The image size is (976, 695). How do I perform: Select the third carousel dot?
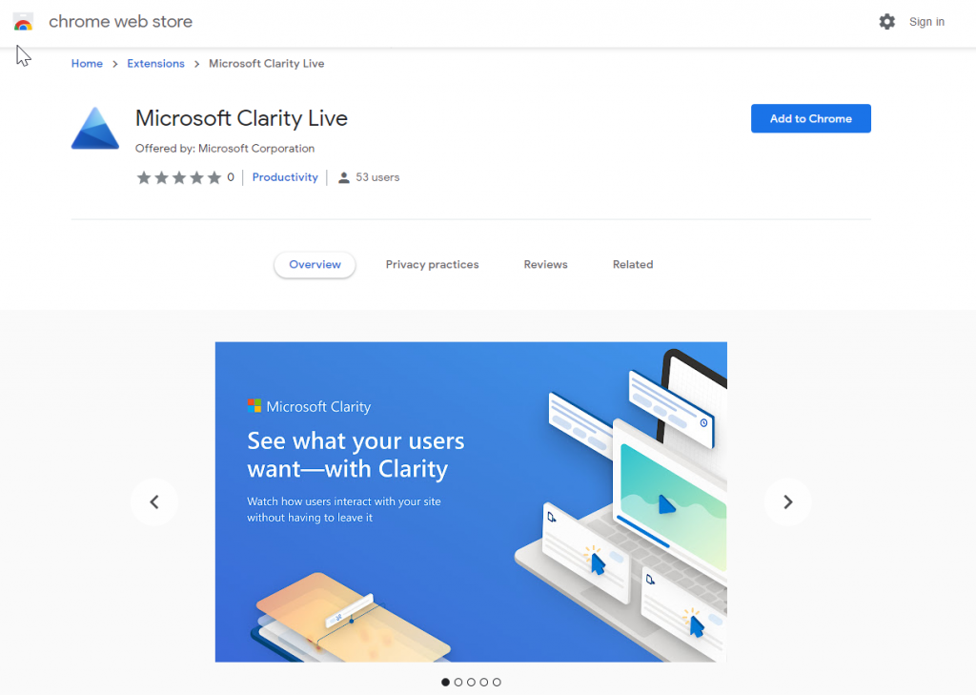tap(471, 682)
